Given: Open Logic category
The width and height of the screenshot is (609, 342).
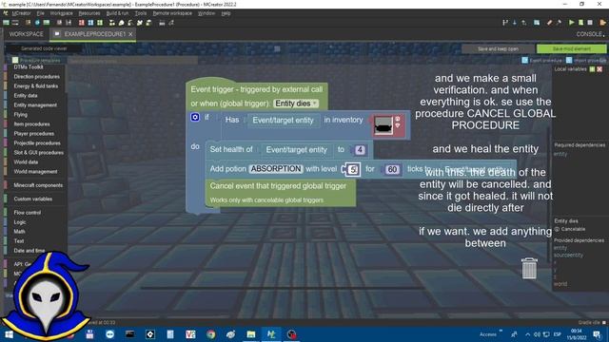Looking at the screenshot, I should [x=20, y=222].
